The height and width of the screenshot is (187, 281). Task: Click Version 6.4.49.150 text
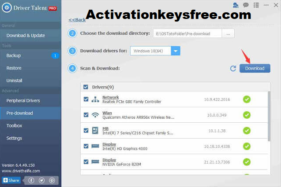point(18,165)
